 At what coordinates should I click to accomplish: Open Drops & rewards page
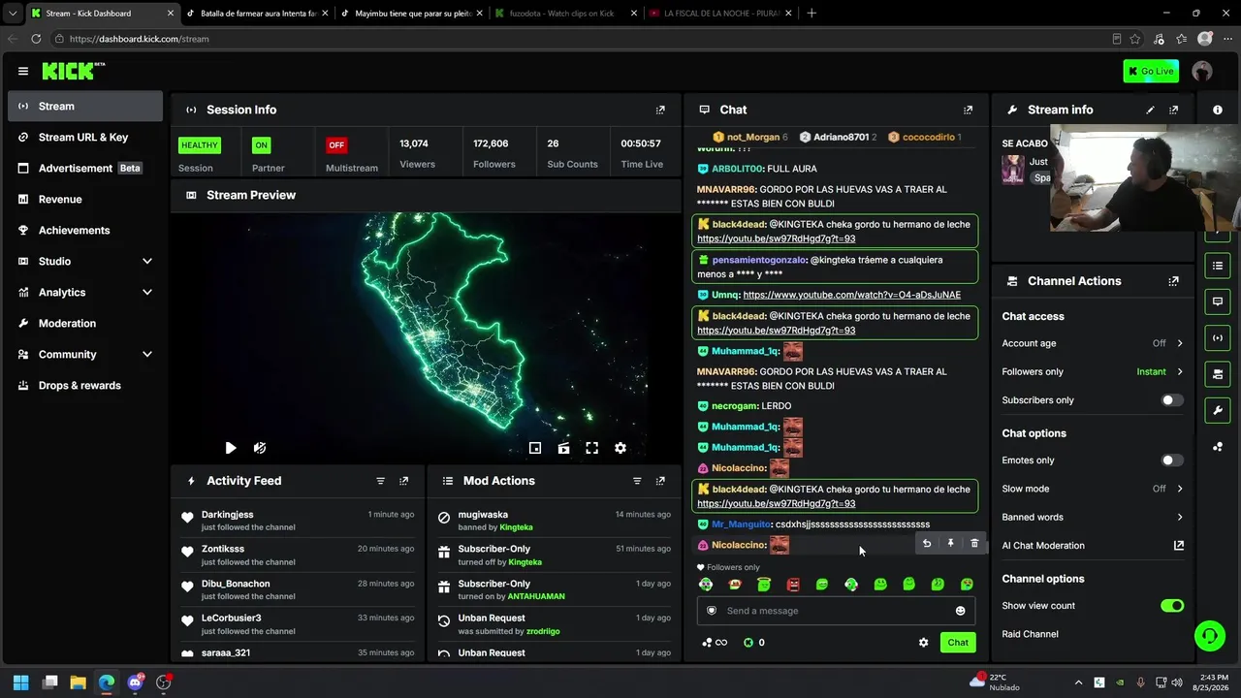point(85,386)
